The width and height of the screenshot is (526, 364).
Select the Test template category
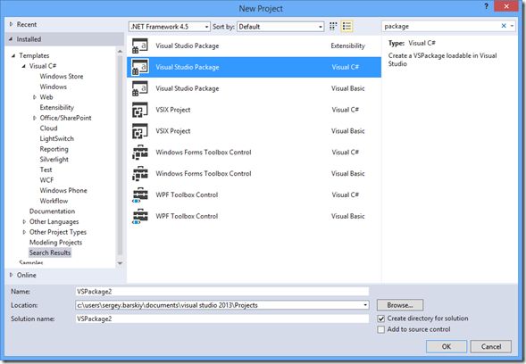(46, 170)
